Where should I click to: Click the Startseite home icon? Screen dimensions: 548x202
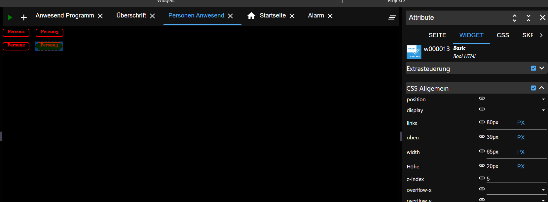[251, 16]
